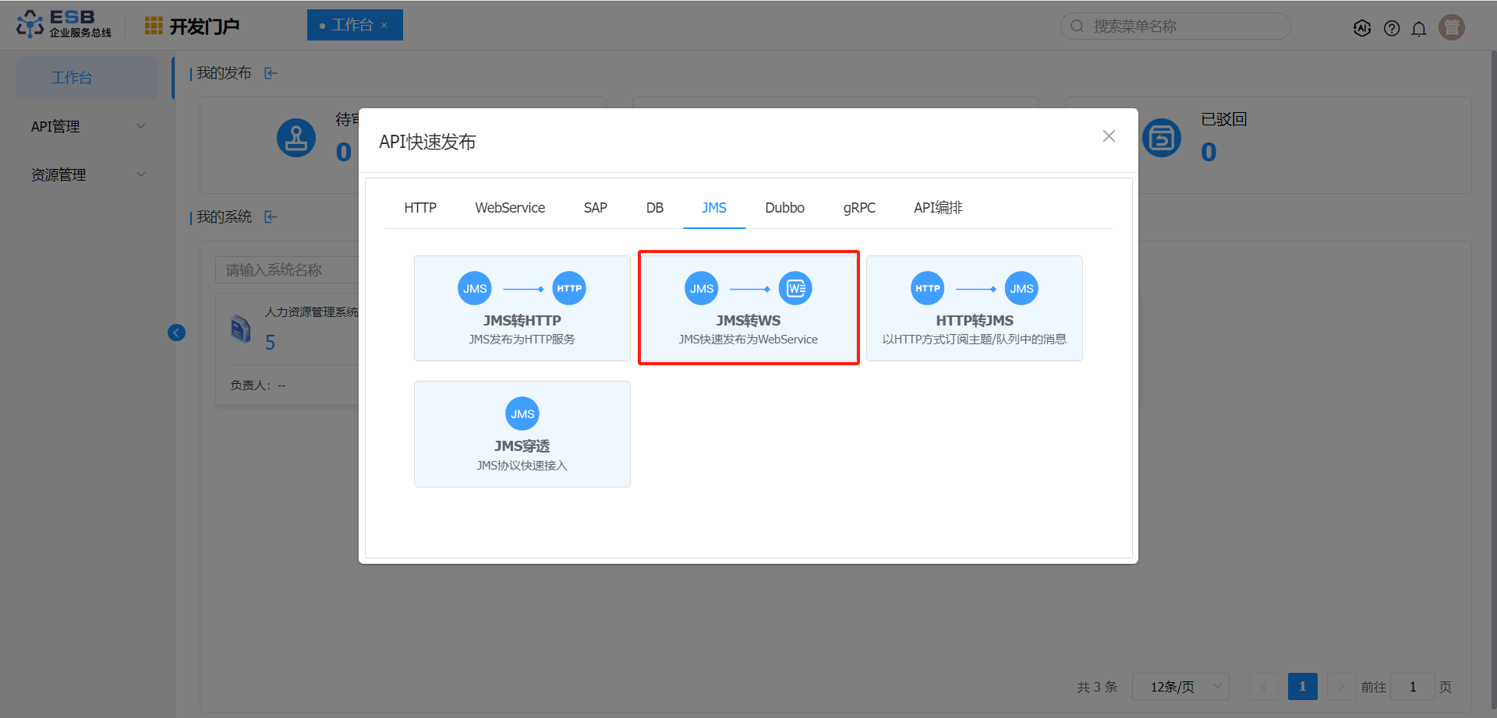Image resolution: width=1497 pixels, height=718 pixels.
Task: Select the JMS转WS card
Action: [748, 308]
